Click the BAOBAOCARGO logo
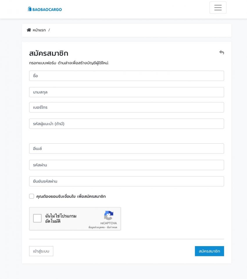This screenshot has height=279, width=247. pos(45,9)
